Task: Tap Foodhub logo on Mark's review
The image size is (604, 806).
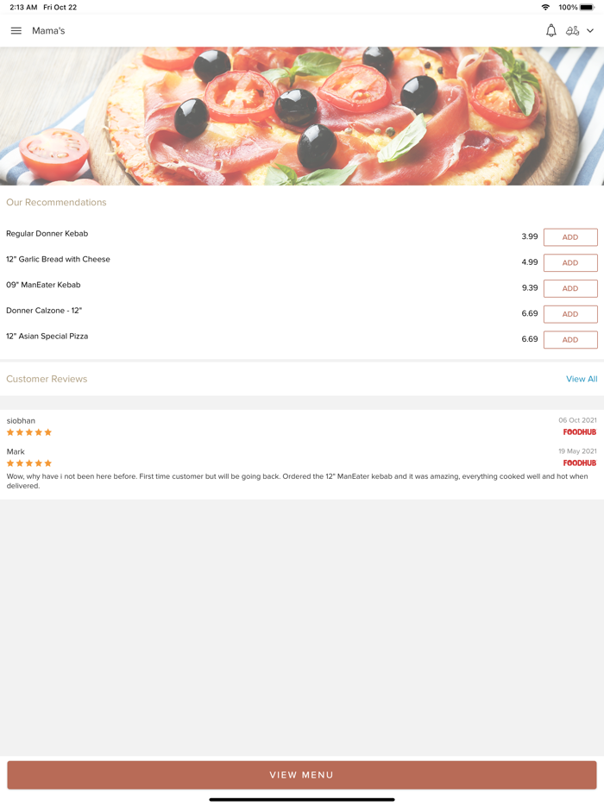Action: coord(579,463)
